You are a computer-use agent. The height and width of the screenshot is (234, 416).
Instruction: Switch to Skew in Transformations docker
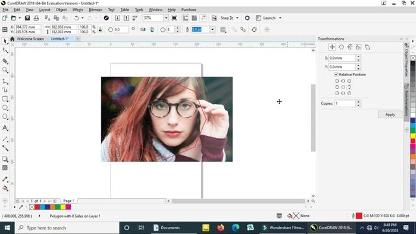pos(367,47)
